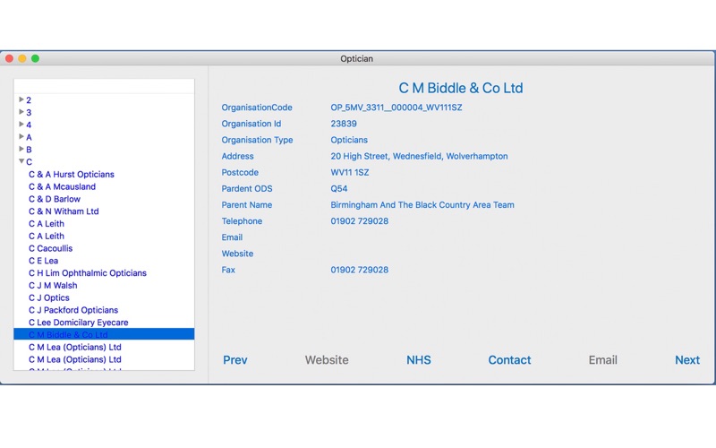Screen dimensions: 716x448
Task: Click address 20 High Street, Wednesfield, Wolverhampton
Action: click(x=419, y=156)
